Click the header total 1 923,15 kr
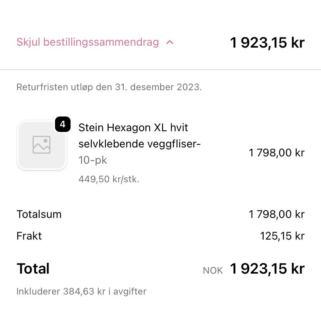The image size is (321, 310). point(267,43)
